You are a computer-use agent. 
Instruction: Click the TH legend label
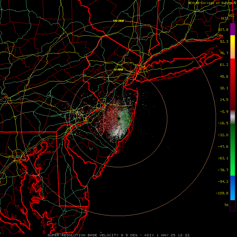(226, 205)
